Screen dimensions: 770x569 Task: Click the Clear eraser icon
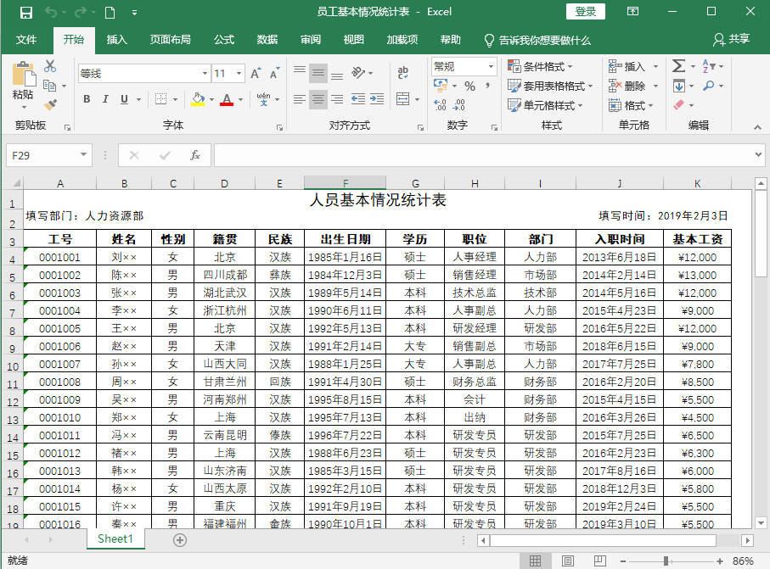[678, 104]
